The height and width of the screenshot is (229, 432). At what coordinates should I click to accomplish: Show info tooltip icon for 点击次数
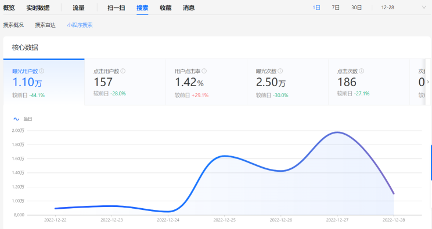click(362, 71)
